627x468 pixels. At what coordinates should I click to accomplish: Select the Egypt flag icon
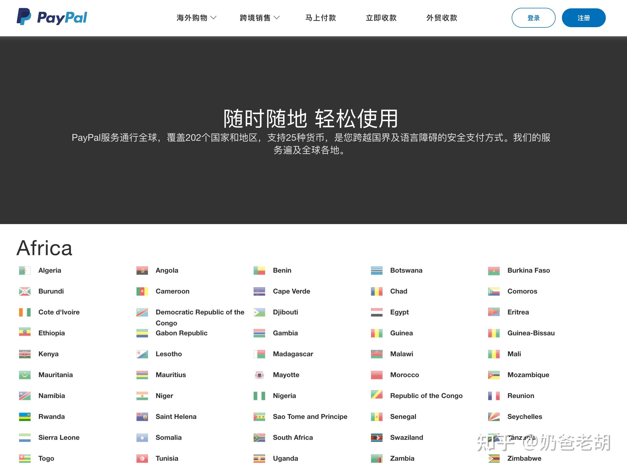pos(377,312)
